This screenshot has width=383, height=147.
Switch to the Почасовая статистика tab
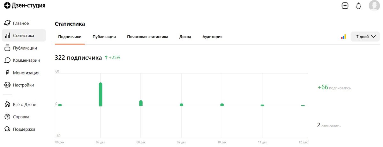147,37
